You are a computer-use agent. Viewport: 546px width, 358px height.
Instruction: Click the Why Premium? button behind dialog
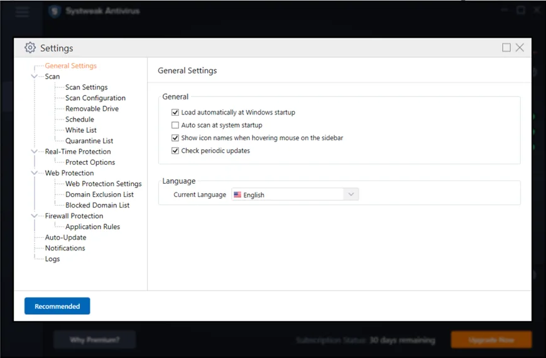click(94, 340)
